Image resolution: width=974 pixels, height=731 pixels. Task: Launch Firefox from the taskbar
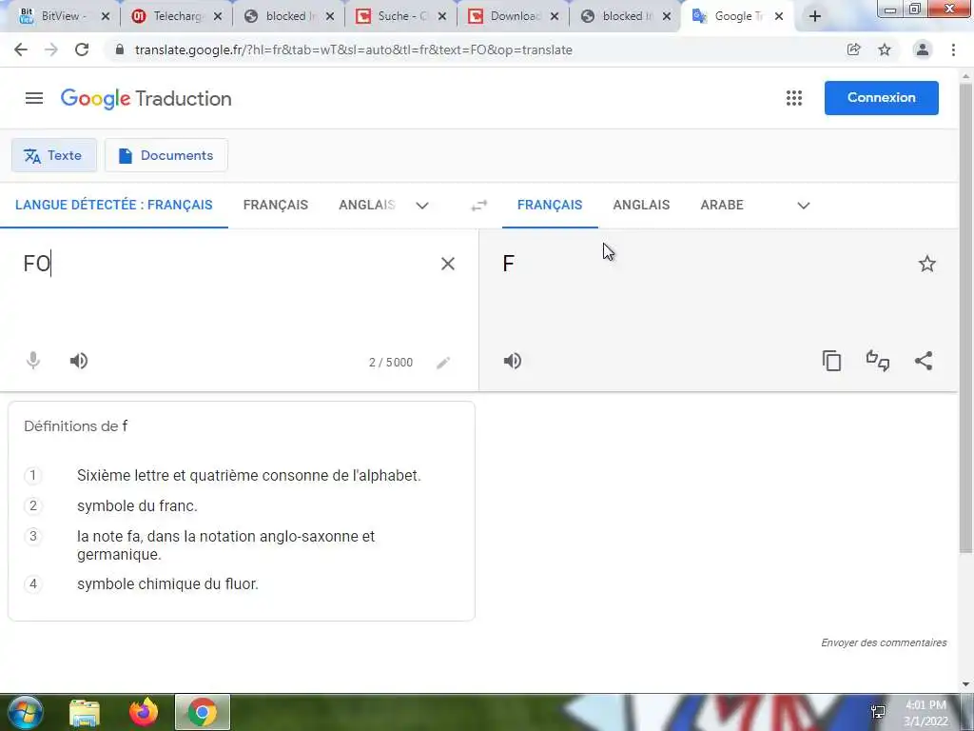[144, 712]
